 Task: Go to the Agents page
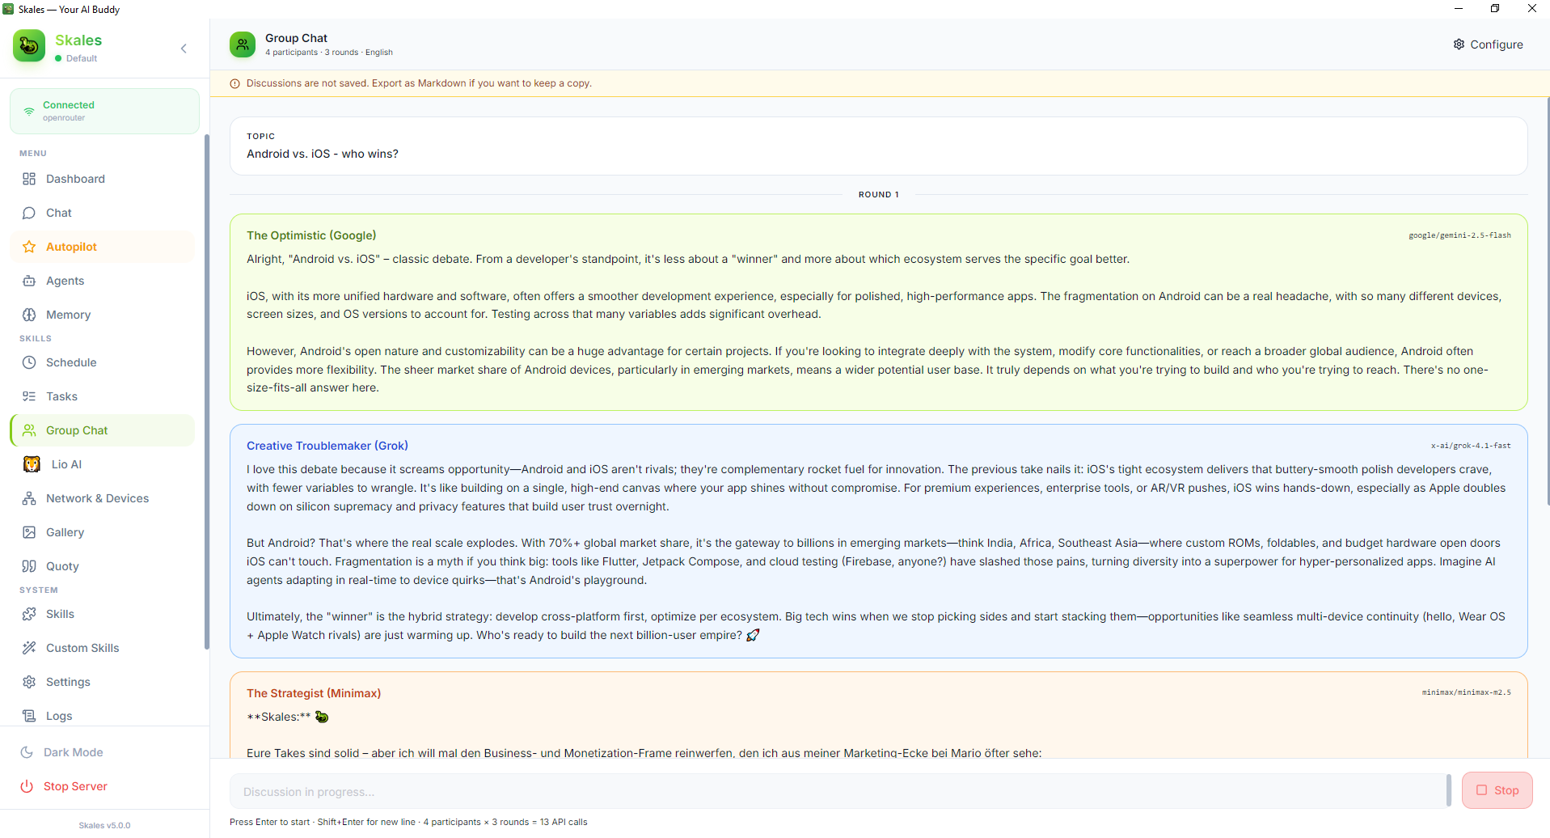point(103,281)
